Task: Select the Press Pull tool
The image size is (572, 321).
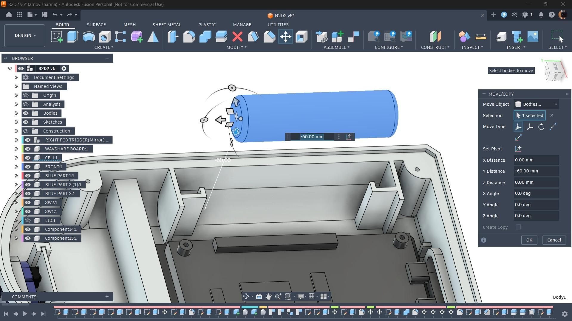Action: [173, 37]
